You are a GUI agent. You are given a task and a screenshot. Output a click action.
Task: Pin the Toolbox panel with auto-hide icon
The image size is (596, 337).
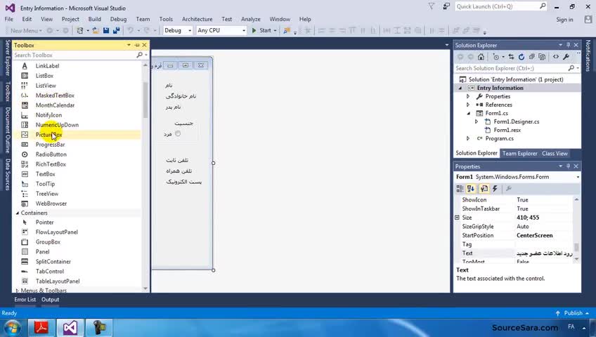pos(137,45)
